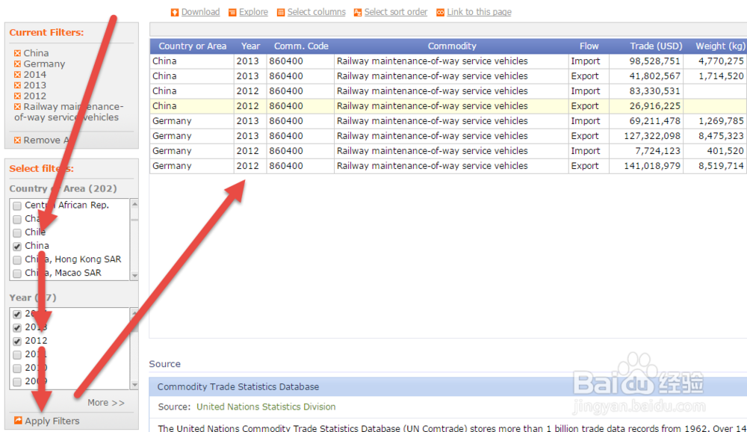The width and height of the screenshot is (747, 432).
Task: Click the weight value 1,714,520
Action: pyautogui.click(x=721, y=75)
